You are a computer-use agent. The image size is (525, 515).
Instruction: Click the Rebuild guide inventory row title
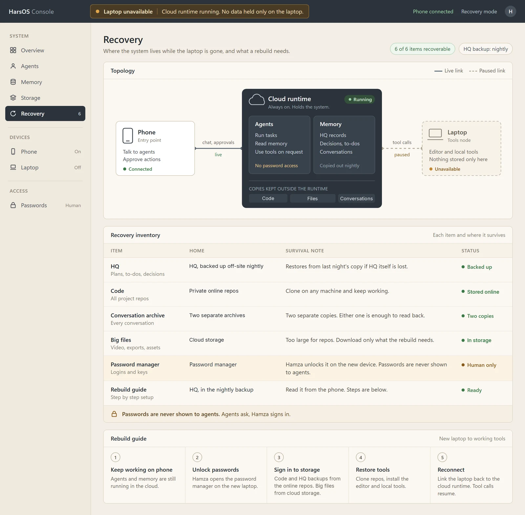tap(129, 389)
